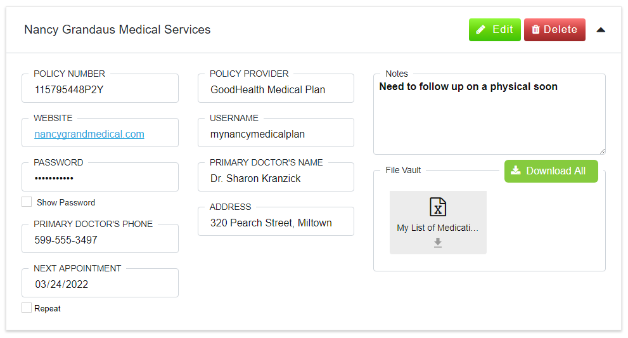Viewport: 628px width, 338px height.
Task: Click the trash can icon on Delete
Action: pyautogui.click(x=535, y=30)
